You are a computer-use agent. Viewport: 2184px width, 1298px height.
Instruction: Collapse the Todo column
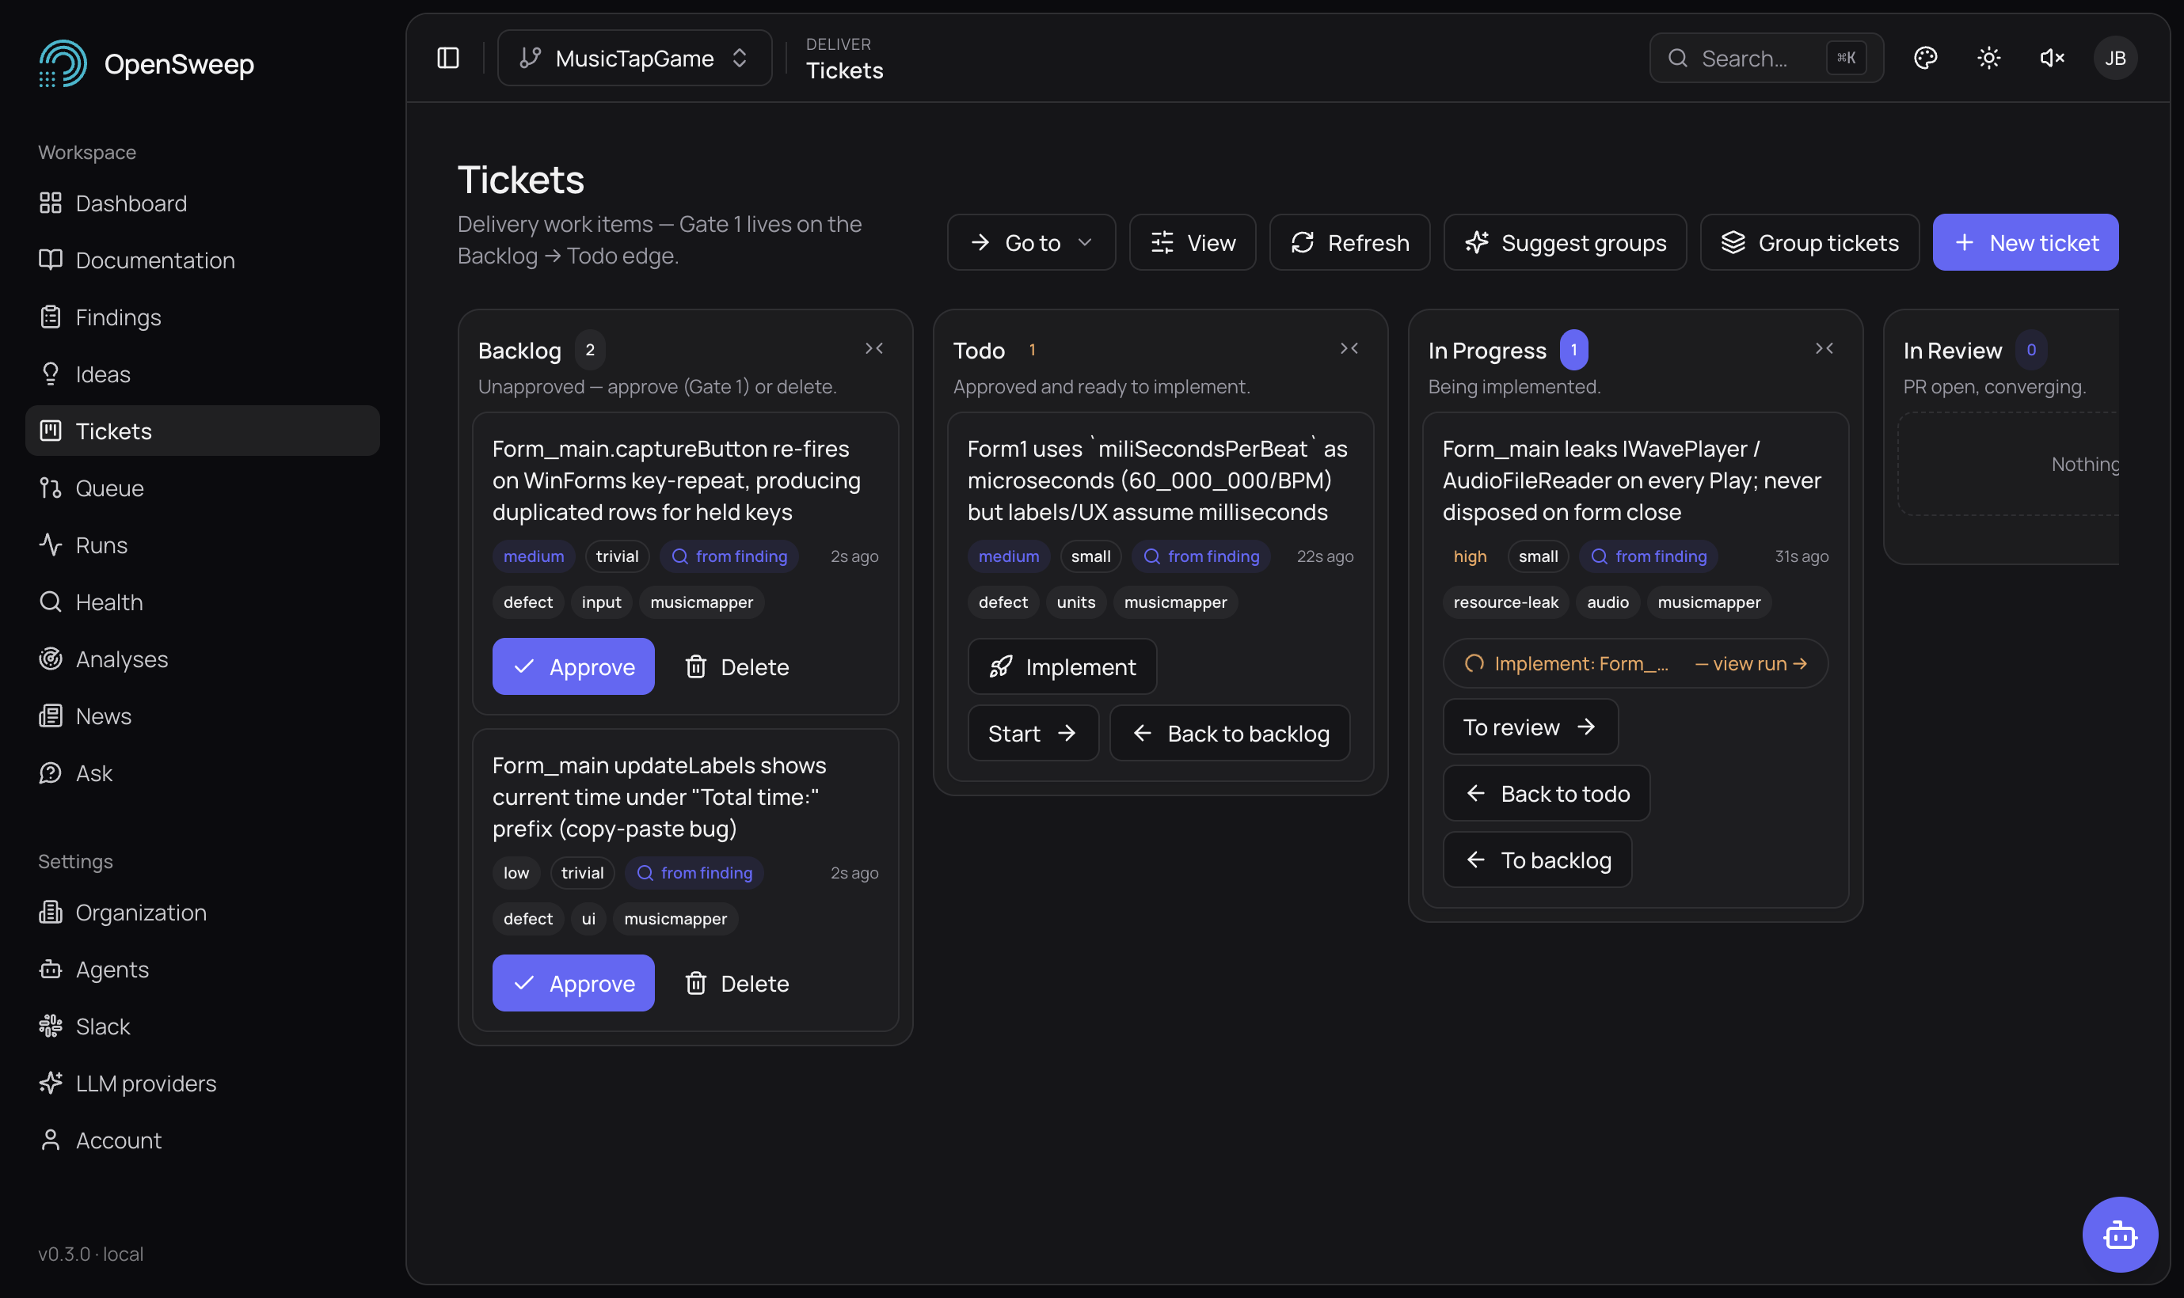coord(1349,348)
